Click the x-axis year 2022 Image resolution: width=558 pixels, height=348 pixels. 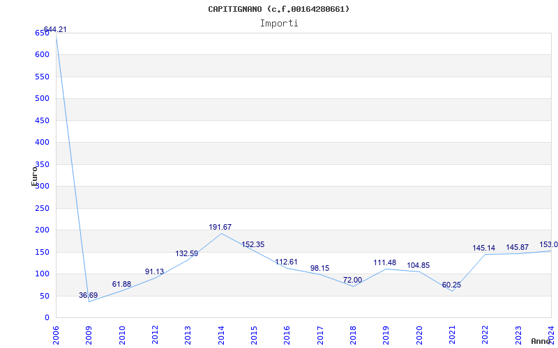coord(485,335)
